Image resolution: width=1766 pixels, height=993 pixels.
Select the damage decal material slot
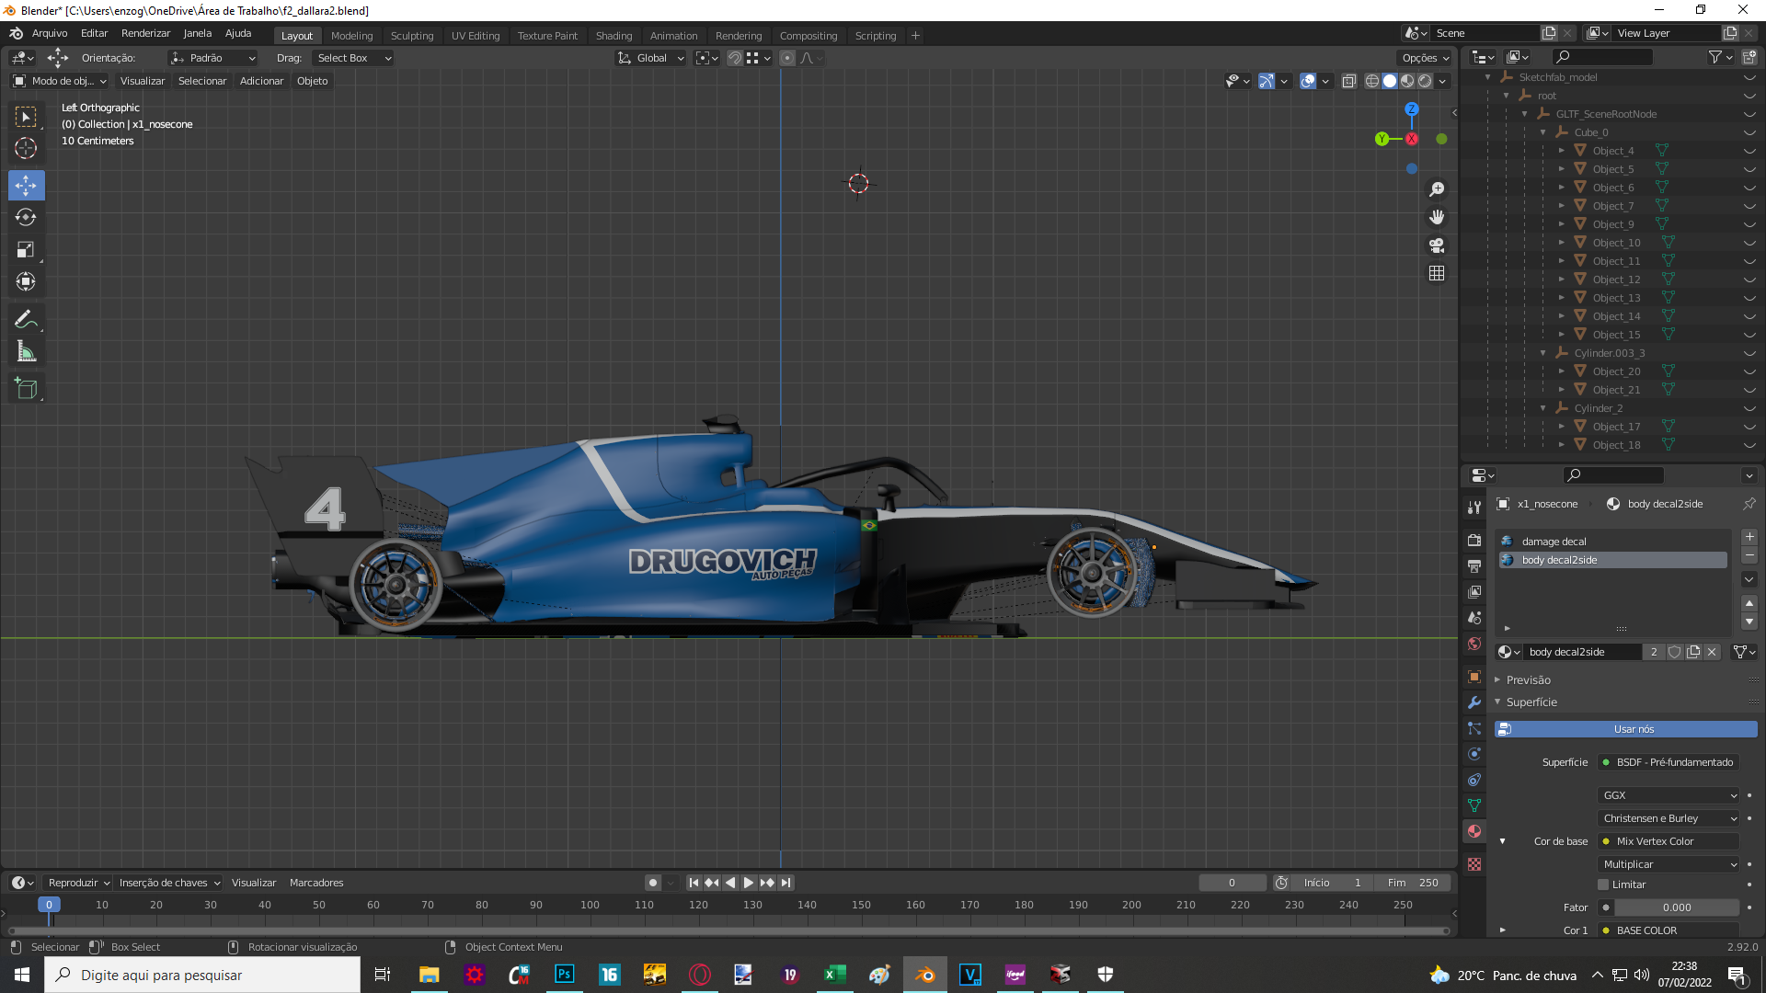pos(1613,542)
